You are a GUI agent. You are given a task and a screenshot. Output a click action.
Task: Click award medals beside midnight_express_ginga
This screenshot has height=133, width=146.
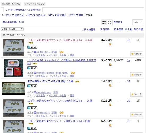tap(73, 73)
